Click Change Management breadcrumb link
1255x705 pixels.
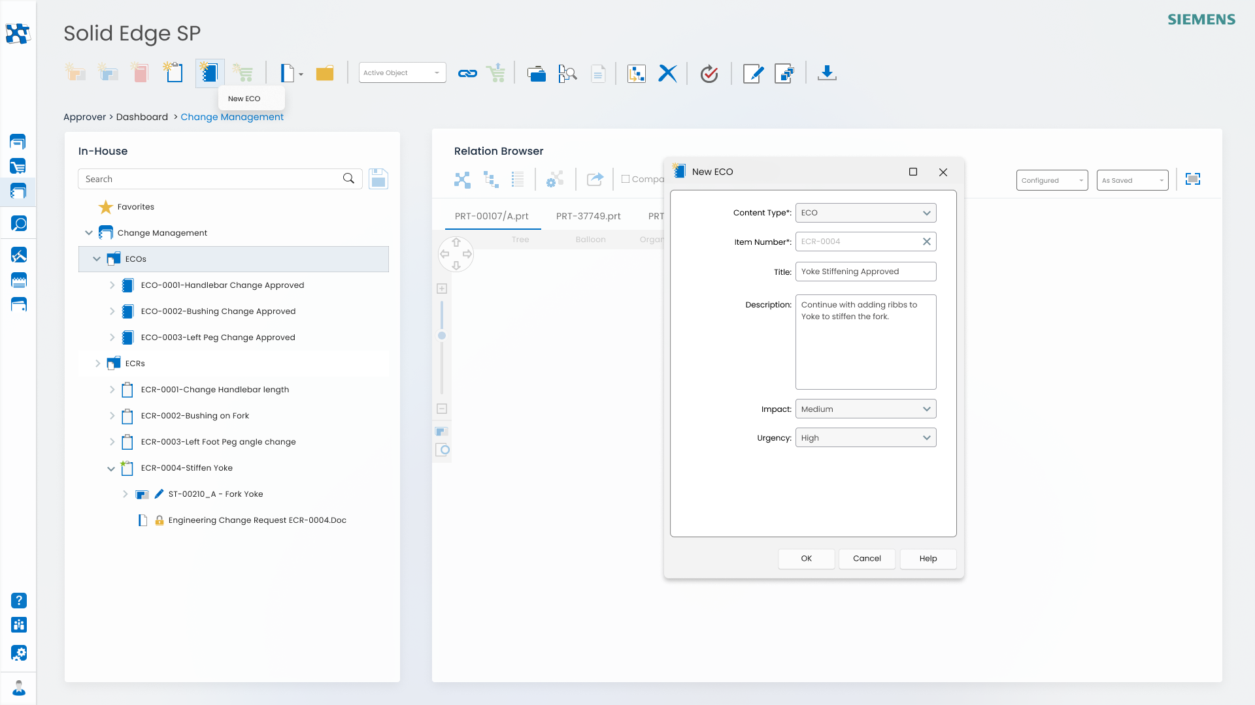[232, 117]
